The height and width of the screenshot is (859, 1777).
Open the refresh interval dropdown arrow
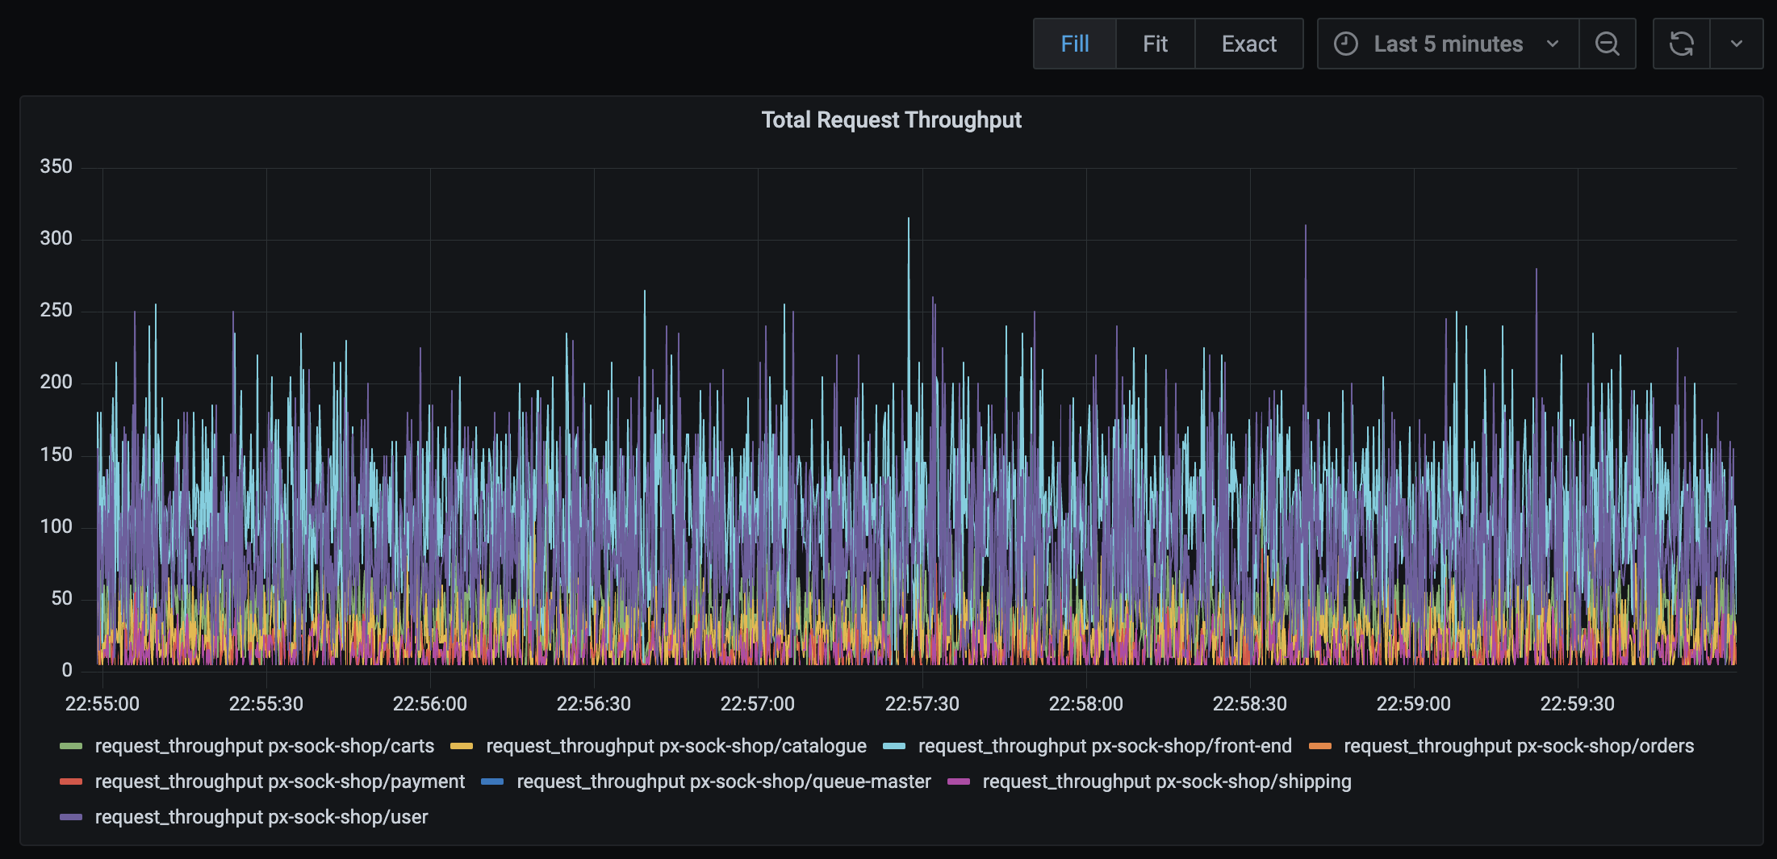pyautogui.click(x=1737, y=44)
